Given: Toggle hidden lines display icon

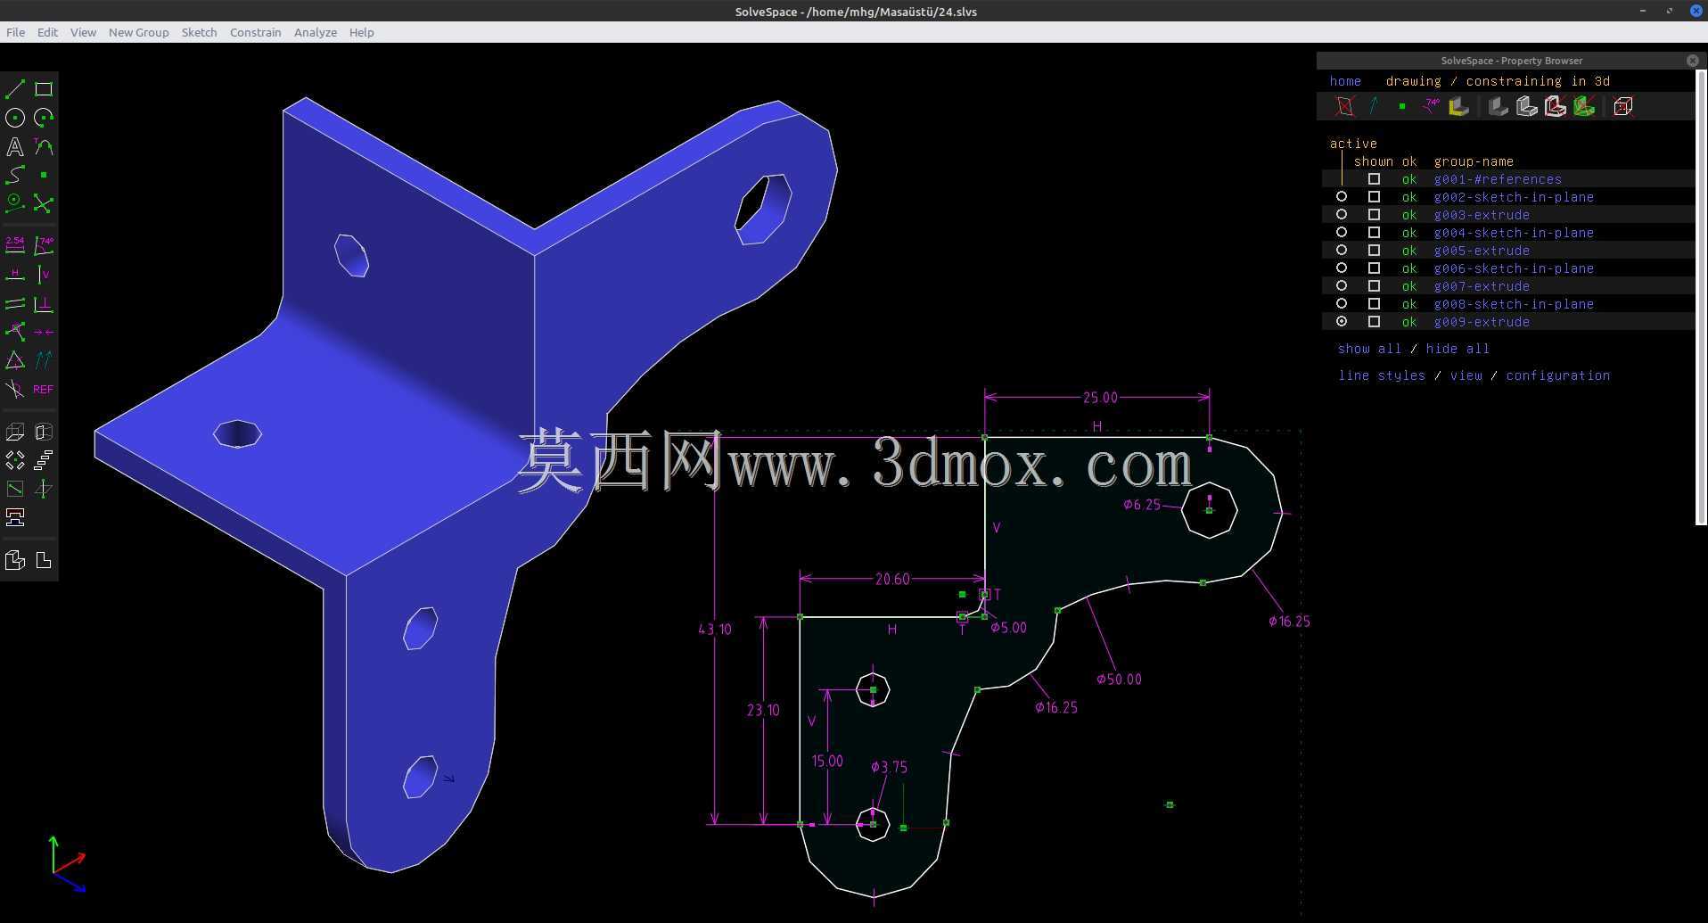Looking at the screenshot, I should 1623,106.
